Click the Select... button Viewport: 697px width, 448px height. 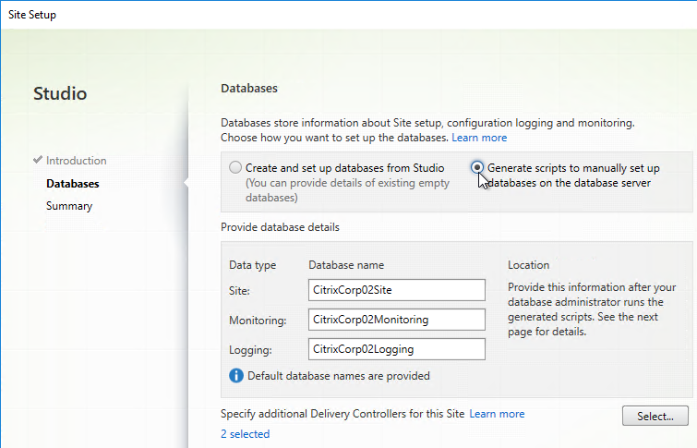point(655,416)
